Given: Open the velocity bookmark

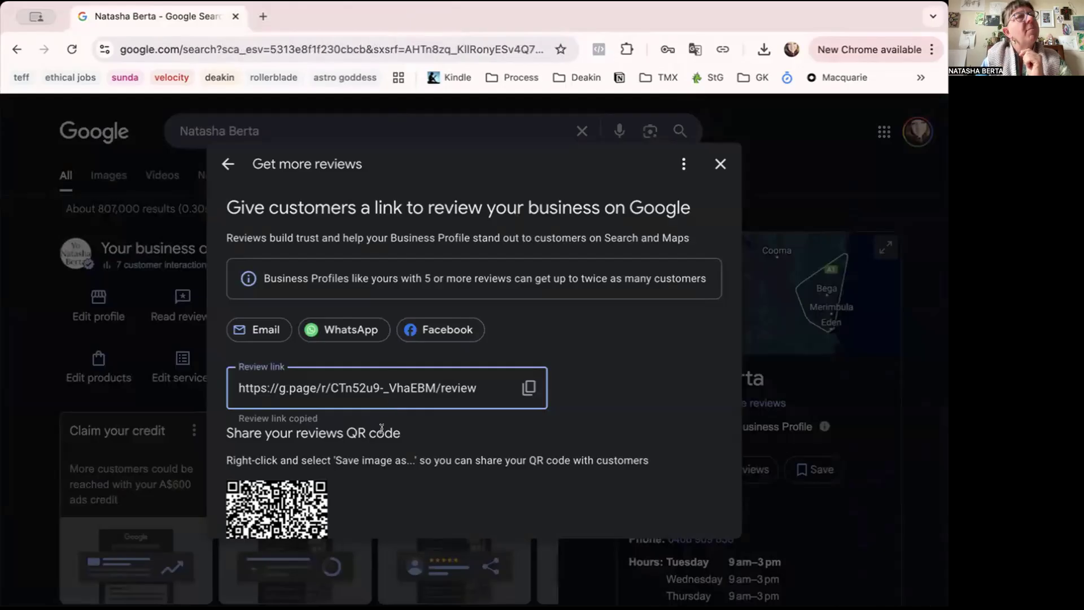Looking at the screenshot, I should coord(172,77).
